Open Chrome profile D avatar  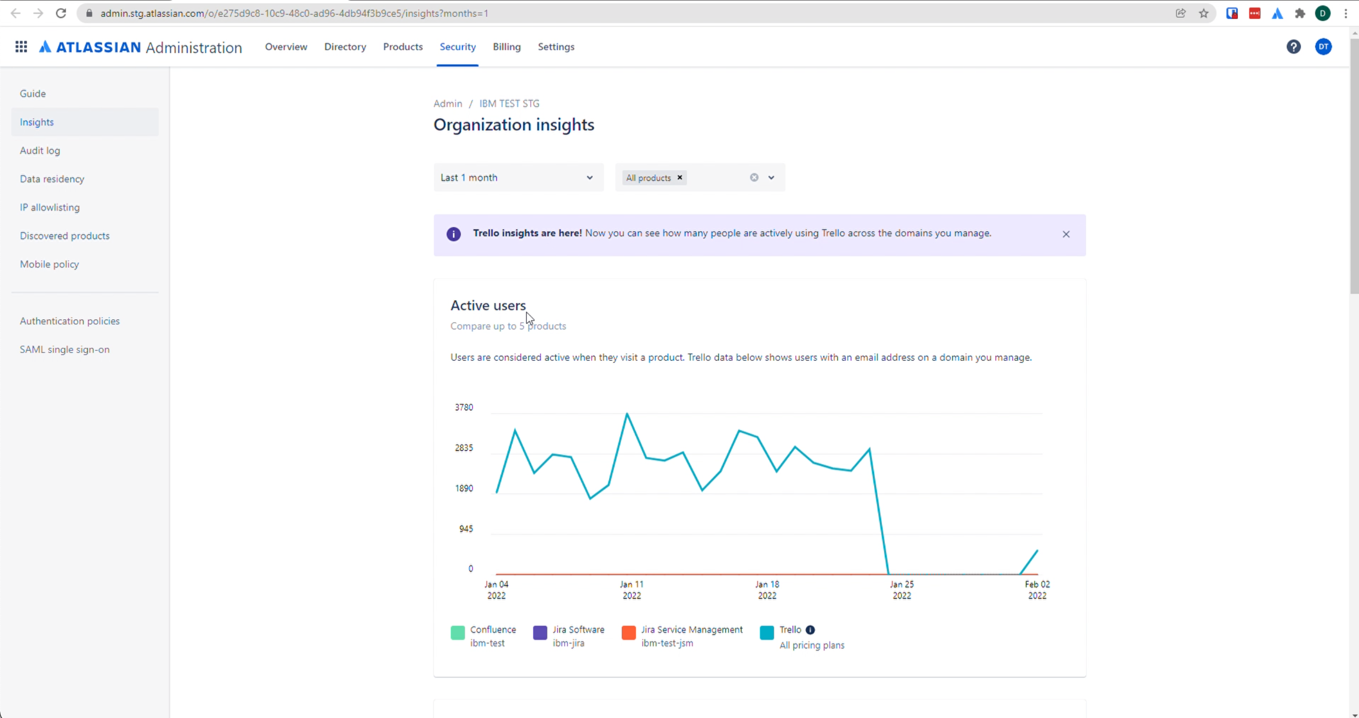click(1323, 13)
